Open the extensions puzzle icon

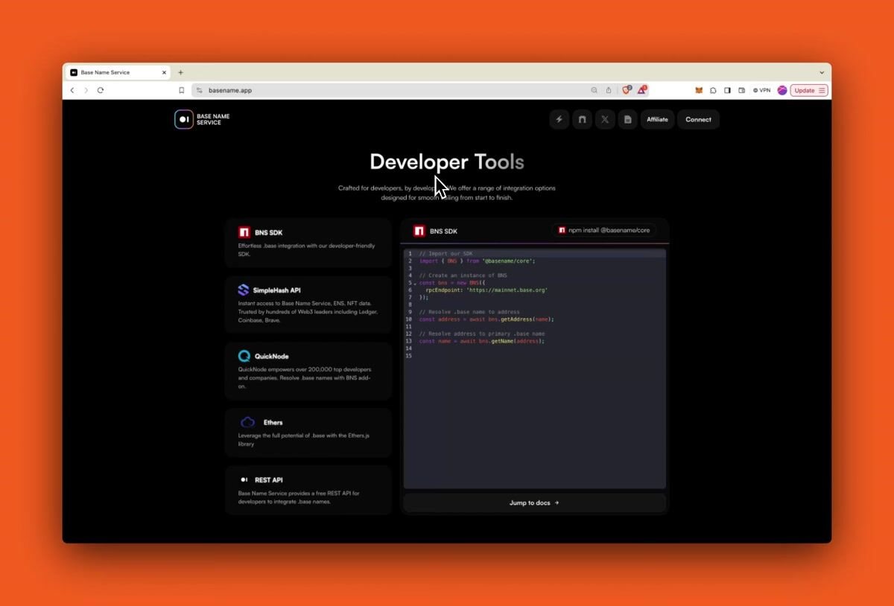point(713,90)
